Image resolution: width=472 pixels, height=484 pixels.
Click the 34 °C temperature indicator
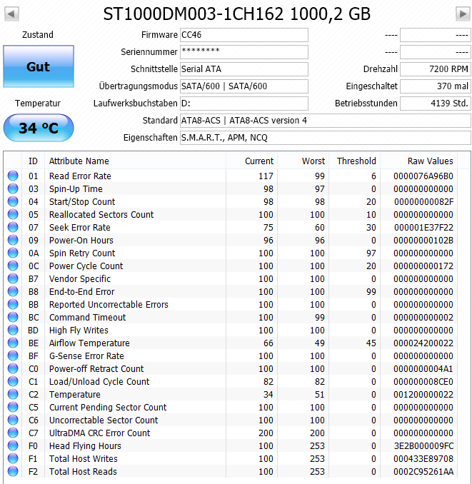coord(39,128)
